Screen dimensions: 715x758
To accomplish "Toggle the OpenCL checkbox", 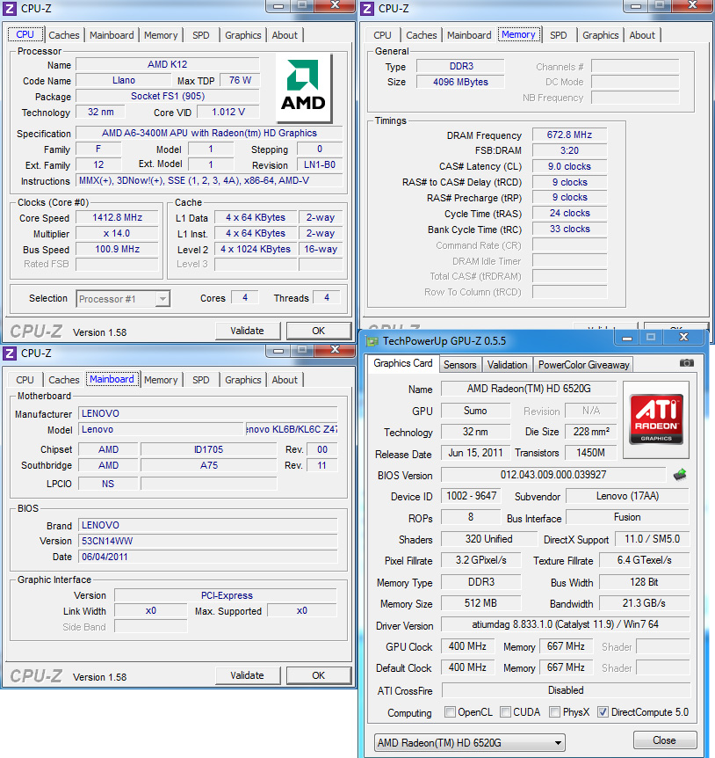I will (x=450, y=711).
